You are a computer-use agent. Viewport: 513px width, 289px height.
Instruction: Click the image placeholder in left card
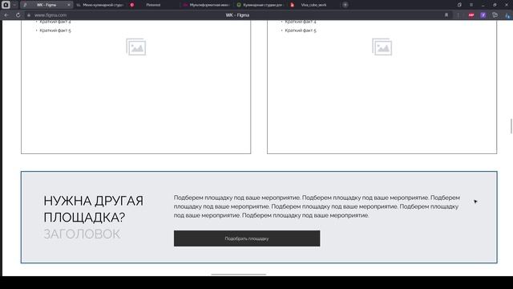click(x=136, y=47)
